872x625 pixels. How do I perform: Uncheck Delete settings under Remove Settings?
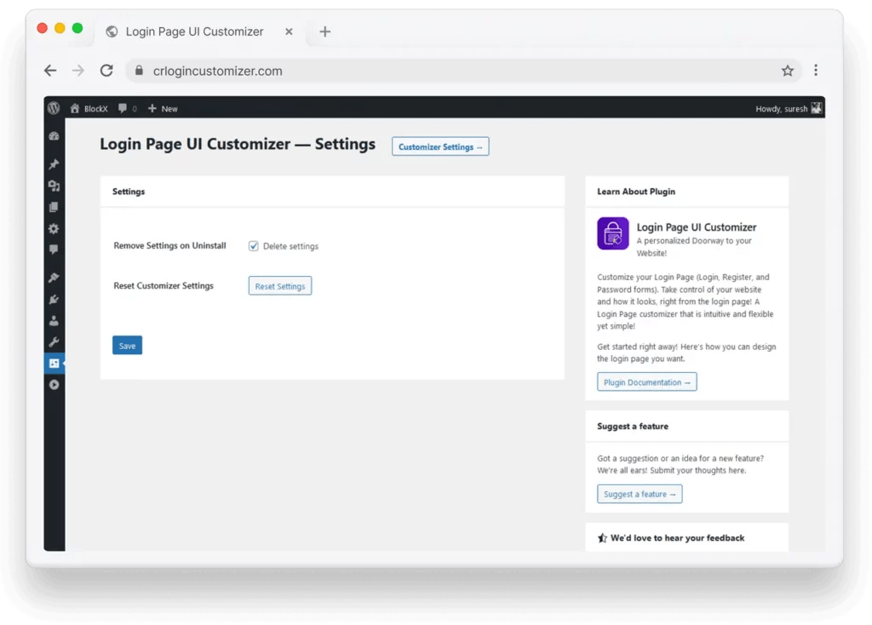[253, 245]
